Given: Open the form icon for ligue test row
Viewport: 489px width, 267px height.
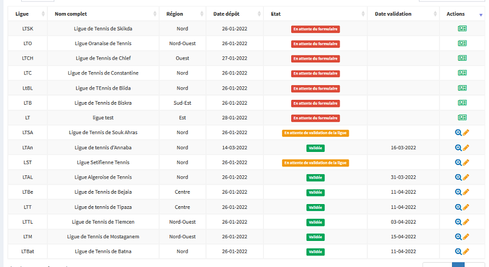Looking at the screenshot, I should (462, 117).
